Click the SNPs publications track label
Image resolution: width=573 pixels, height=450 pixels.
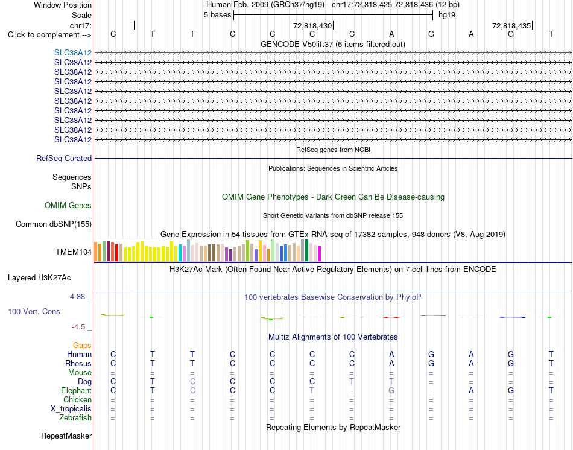tap(81, 186)
